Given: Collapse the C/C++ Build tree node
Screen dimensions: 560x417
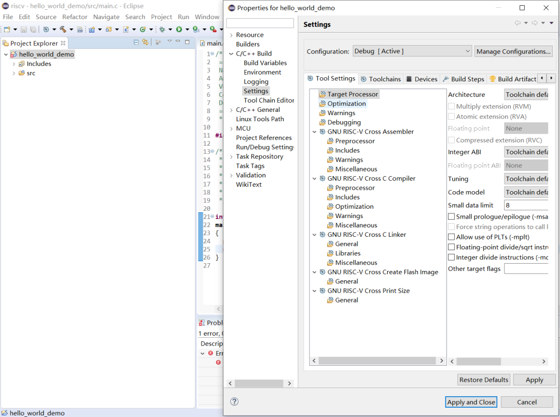Looking at the screenshot, I should tap(231, 53).
